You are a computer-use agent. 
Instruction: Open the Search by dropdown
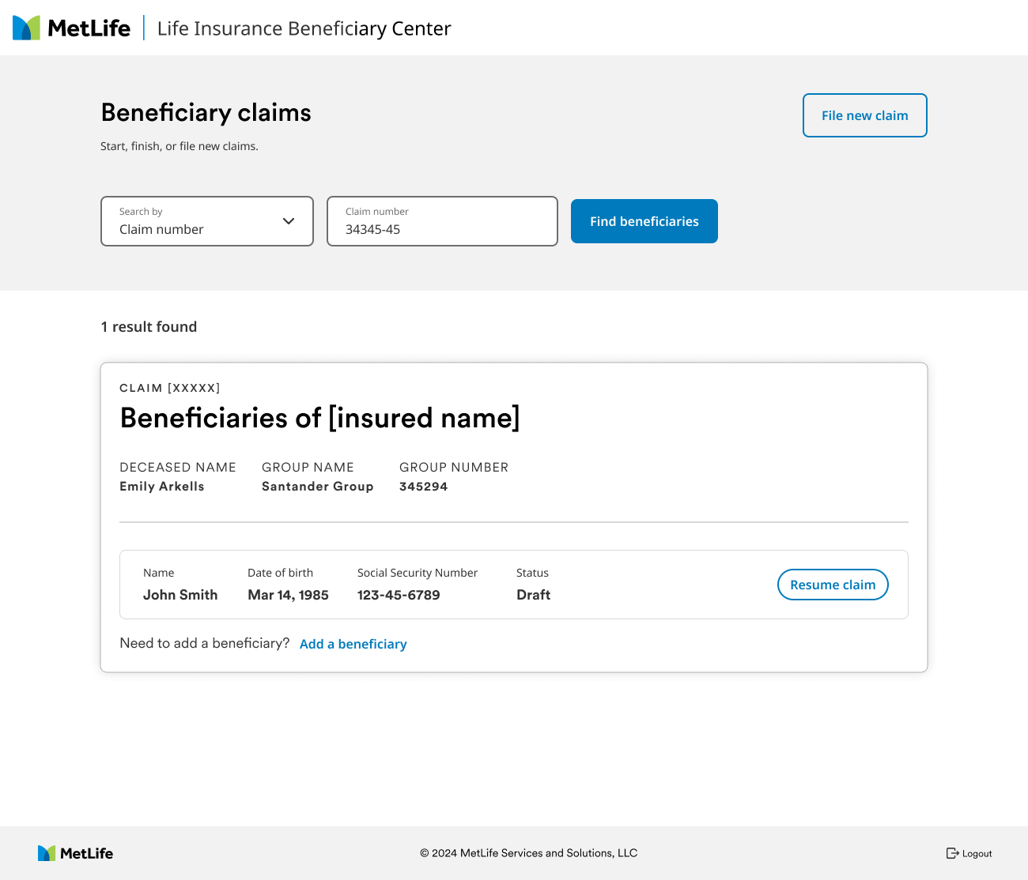207,221
